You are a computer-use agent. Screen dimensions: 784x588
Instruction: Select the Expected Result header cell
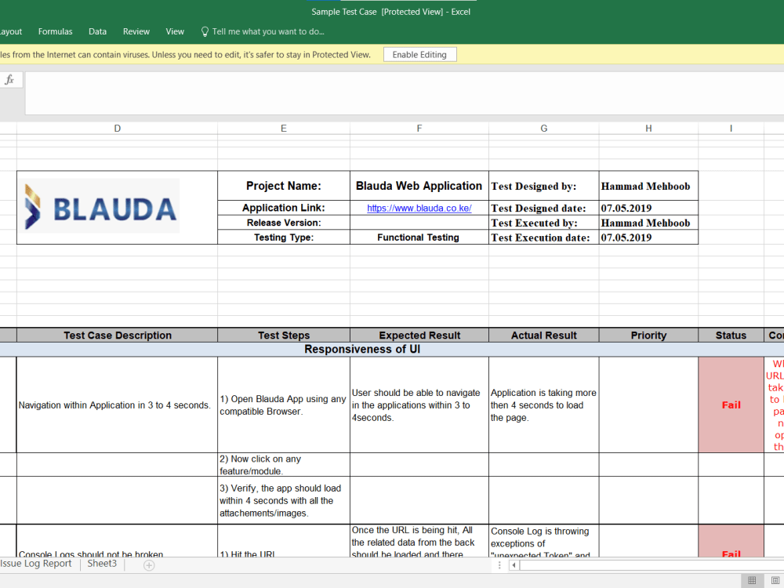coord(419,335)
